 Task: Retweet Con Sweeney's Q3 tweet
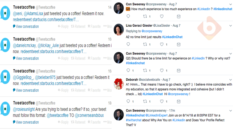[x=145, y=17]
